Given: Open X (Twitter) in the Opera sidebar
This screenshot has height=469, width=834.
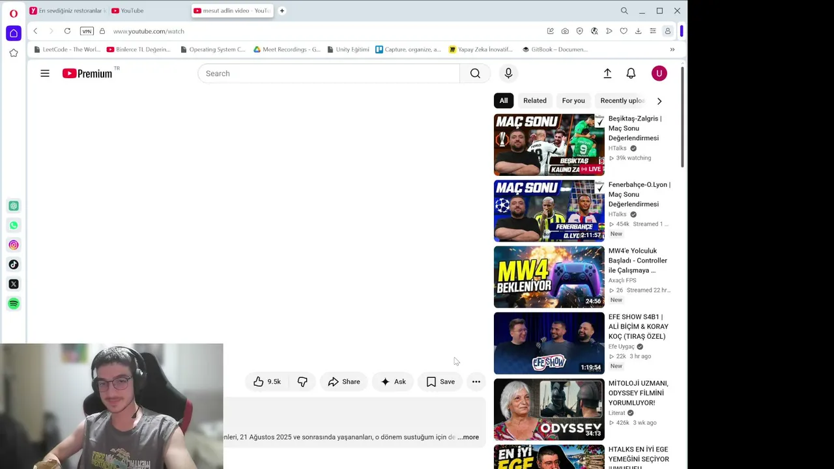Looking at the screenshot, I should [13, 284].
